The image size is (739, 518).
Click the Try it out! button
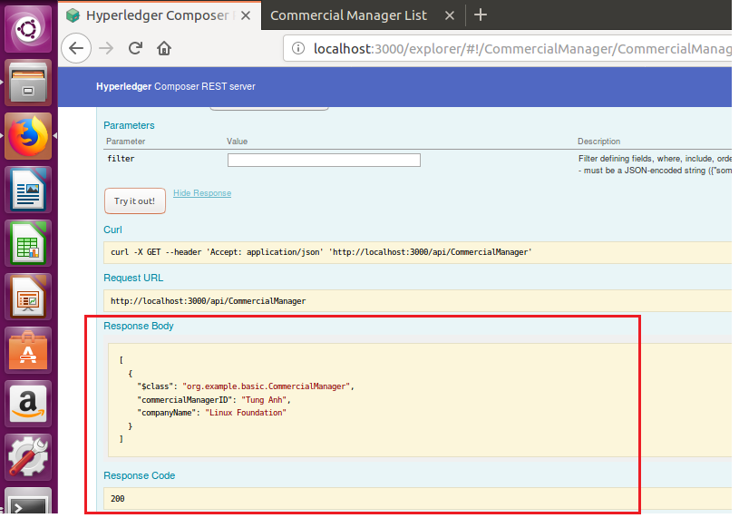click(135, 200)
